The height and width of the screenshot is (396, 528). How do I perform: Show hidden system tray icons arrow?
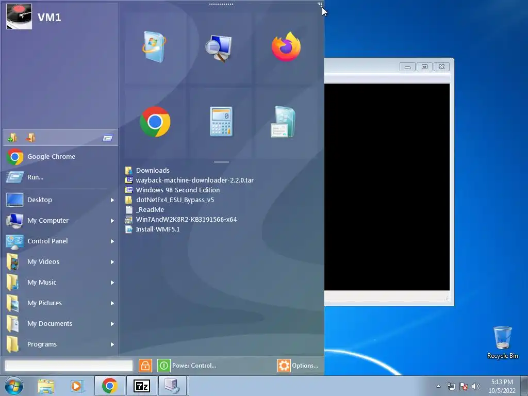438,386
